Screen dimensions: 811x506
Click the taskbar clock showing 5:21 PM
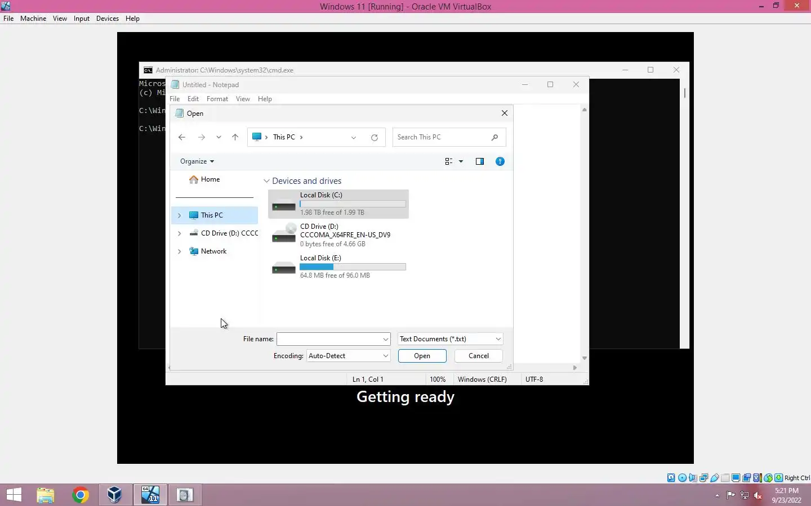787,495
